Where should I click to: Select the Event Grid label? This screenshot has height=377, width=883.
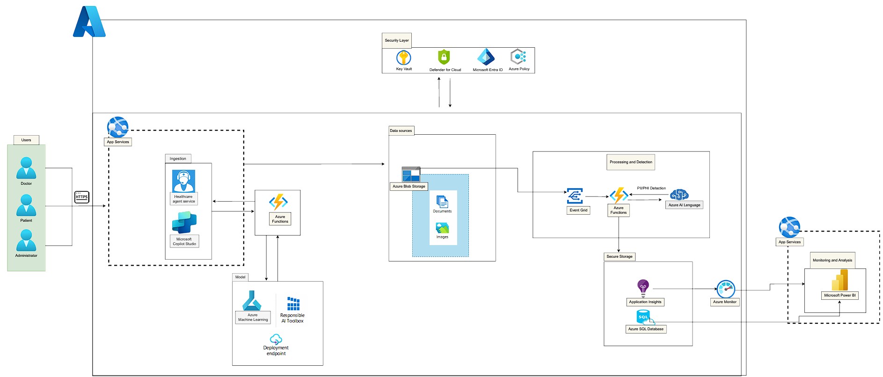pos(578,210)
